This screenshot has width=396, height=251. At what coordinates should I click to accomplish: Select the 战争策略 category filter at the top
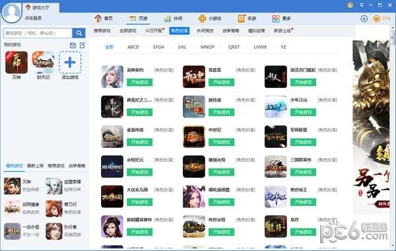(x=230, y=30)
